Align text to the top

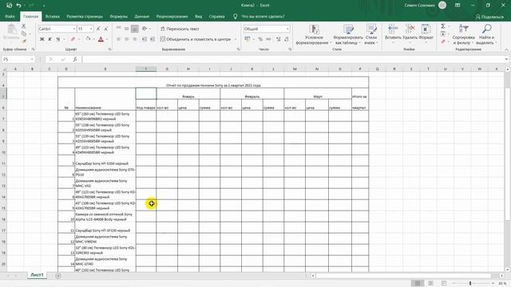tap(119, 29)
